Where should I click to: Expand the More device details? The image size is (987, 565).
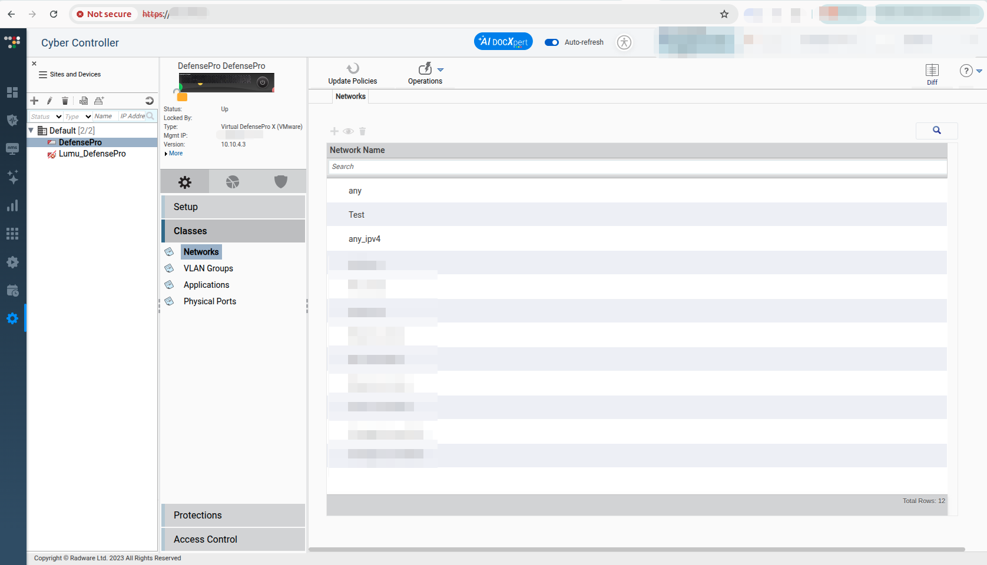[x=174, y=154]
